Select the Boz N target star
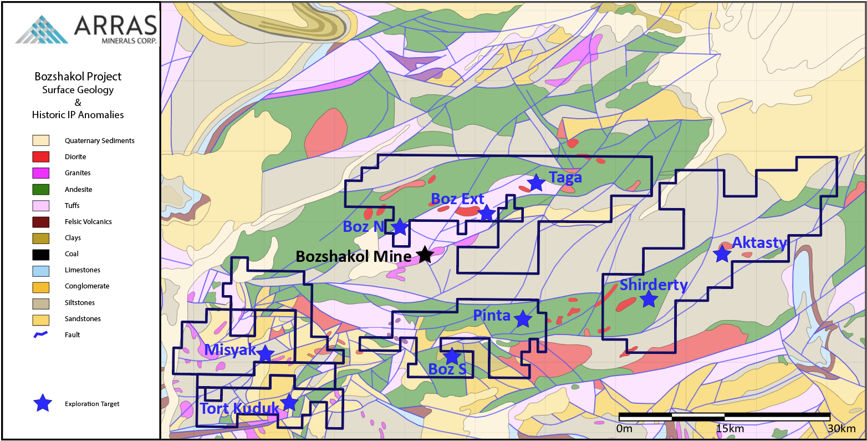 [x=400, y=226]
